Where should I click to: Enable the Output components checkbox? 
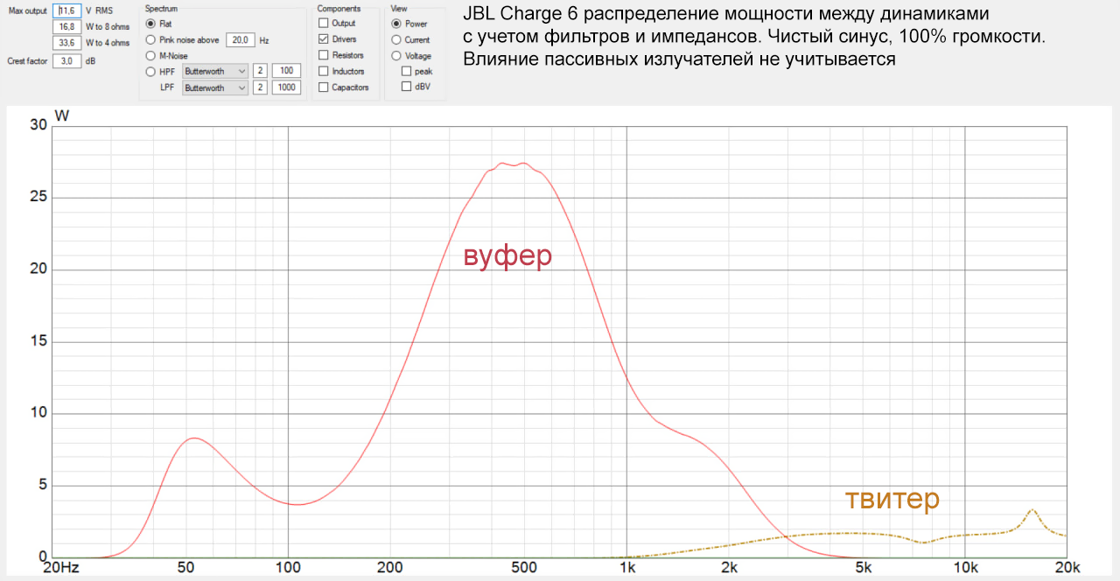pyautogui.click(x=324, y=24)
